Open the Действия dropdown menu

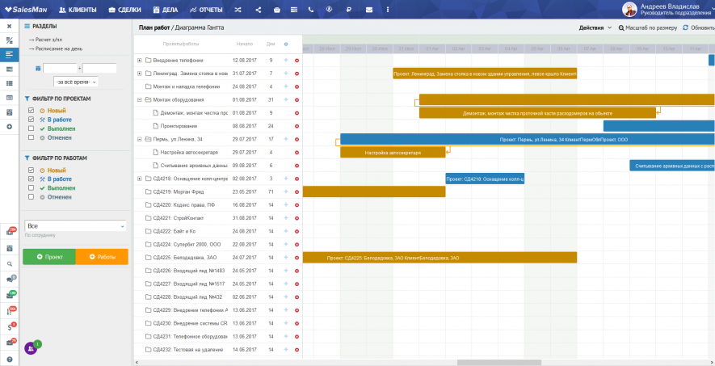tap(595, 27)
